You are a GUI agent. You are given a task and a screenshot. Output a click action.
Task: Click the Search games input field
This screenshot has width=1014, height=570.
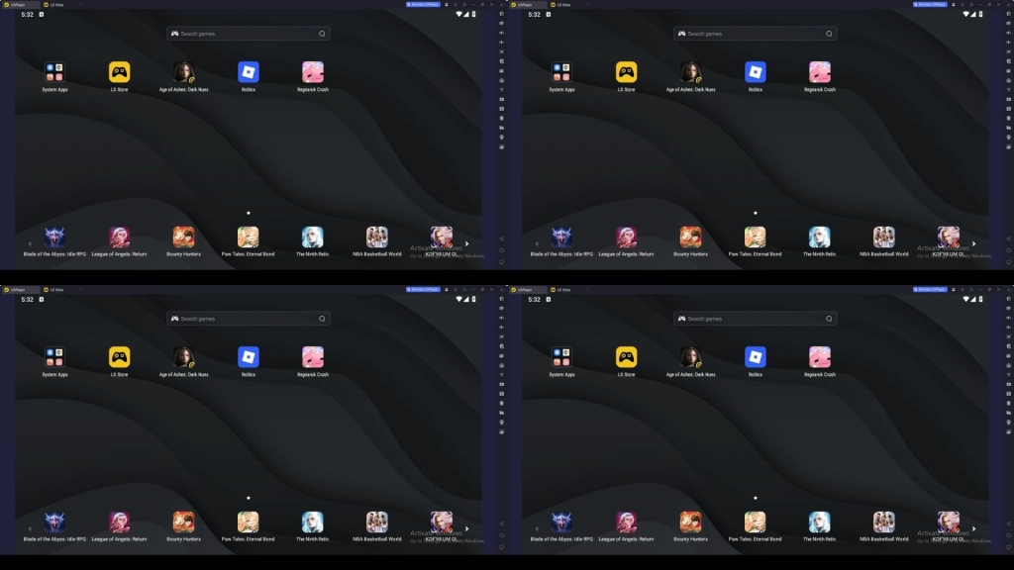click(249, 33)
